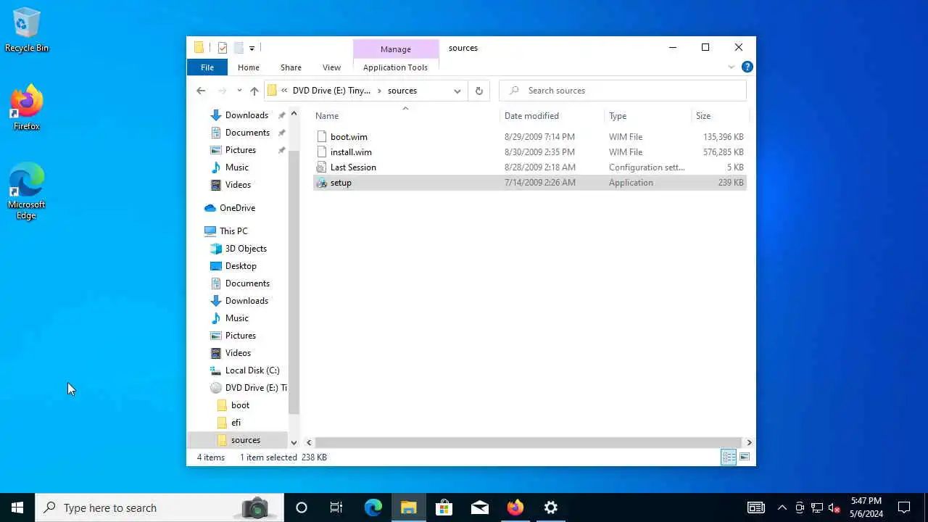The width and height of the screenshot is (928, 522).
Task: Select This PC in the navigation pane
Action: click(x=233, y=231)
